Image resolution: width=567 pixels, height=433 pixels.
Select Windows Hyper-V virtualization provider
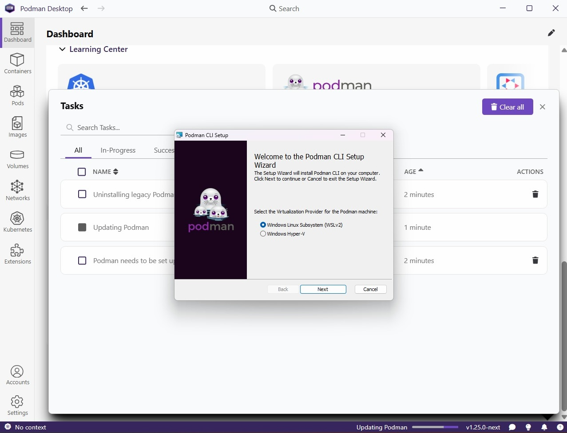(263, 234)
